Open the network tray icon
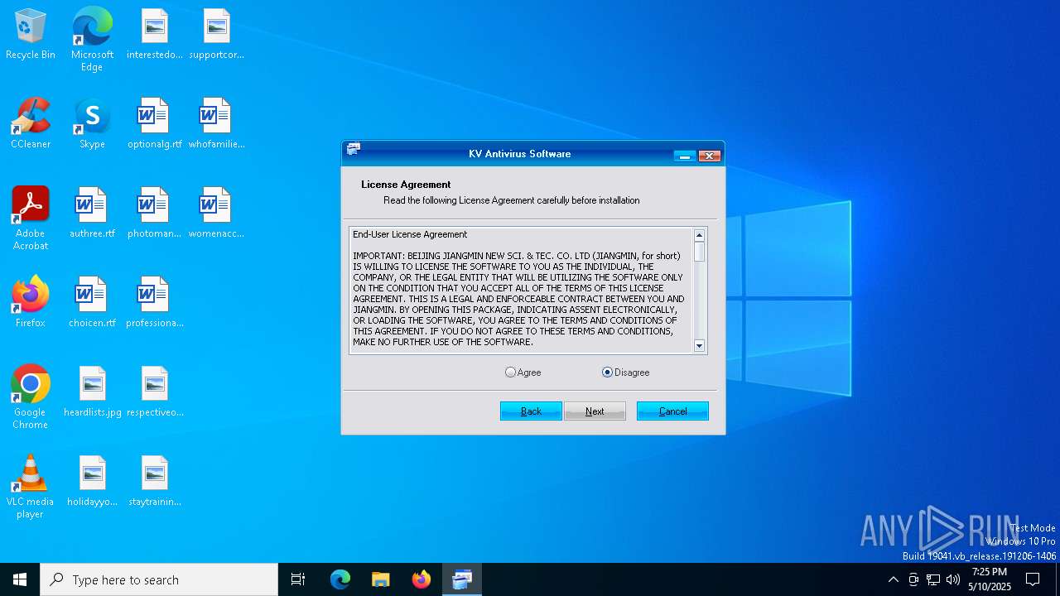1060x596 pixels. coord(933,579)
